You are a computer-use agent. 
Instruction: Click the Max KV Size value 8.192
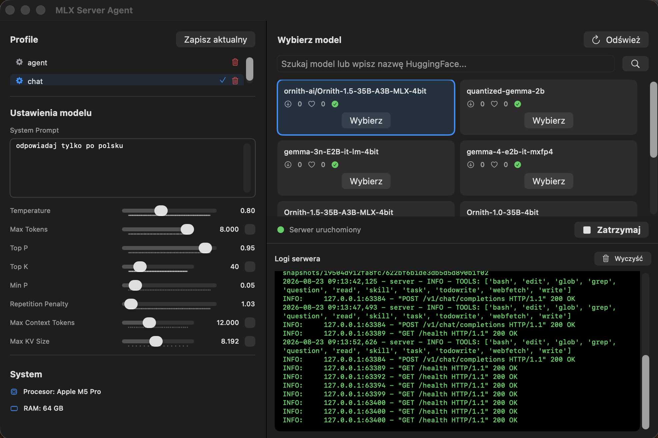(x=230, y=341)
